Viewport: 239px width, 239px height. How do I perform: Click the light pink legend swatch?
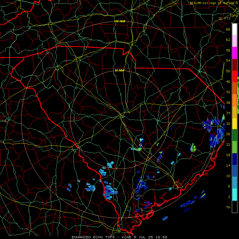(x=234, y=41)
